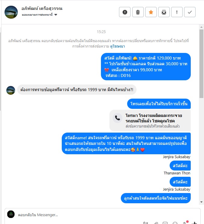Mark conversation as unread with the envelope icon
The width and height of the screenshot is (204, 224).
point(164,12)
